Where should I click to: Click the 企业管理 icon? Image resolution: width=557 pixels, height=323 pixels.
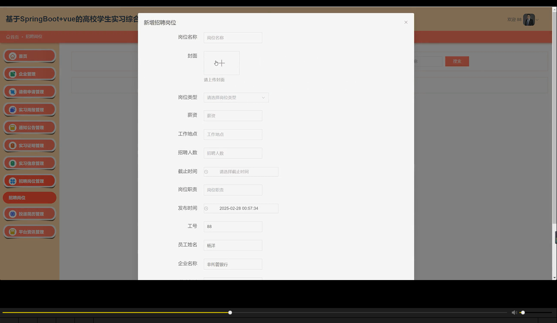click(x=12, y=74)
